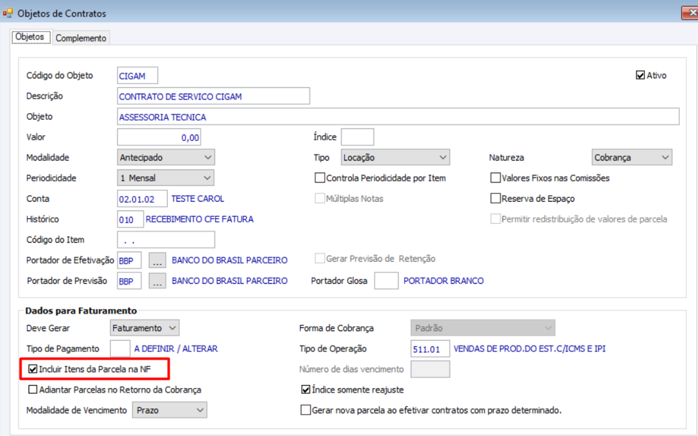Viewport: 698px width, 436px height.
Task: Uncheck Incluir Itens da Parcela na NF
Action: tap(32, 369)
